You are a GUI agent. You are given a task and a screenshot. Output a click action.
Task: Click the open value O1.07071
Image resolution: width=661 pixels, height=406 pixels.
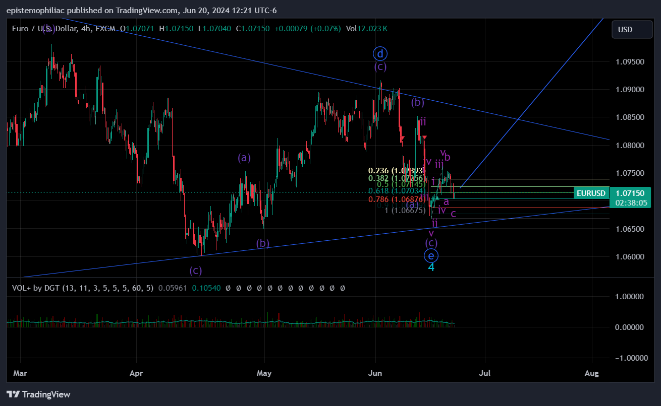click(x=138, y=29)
